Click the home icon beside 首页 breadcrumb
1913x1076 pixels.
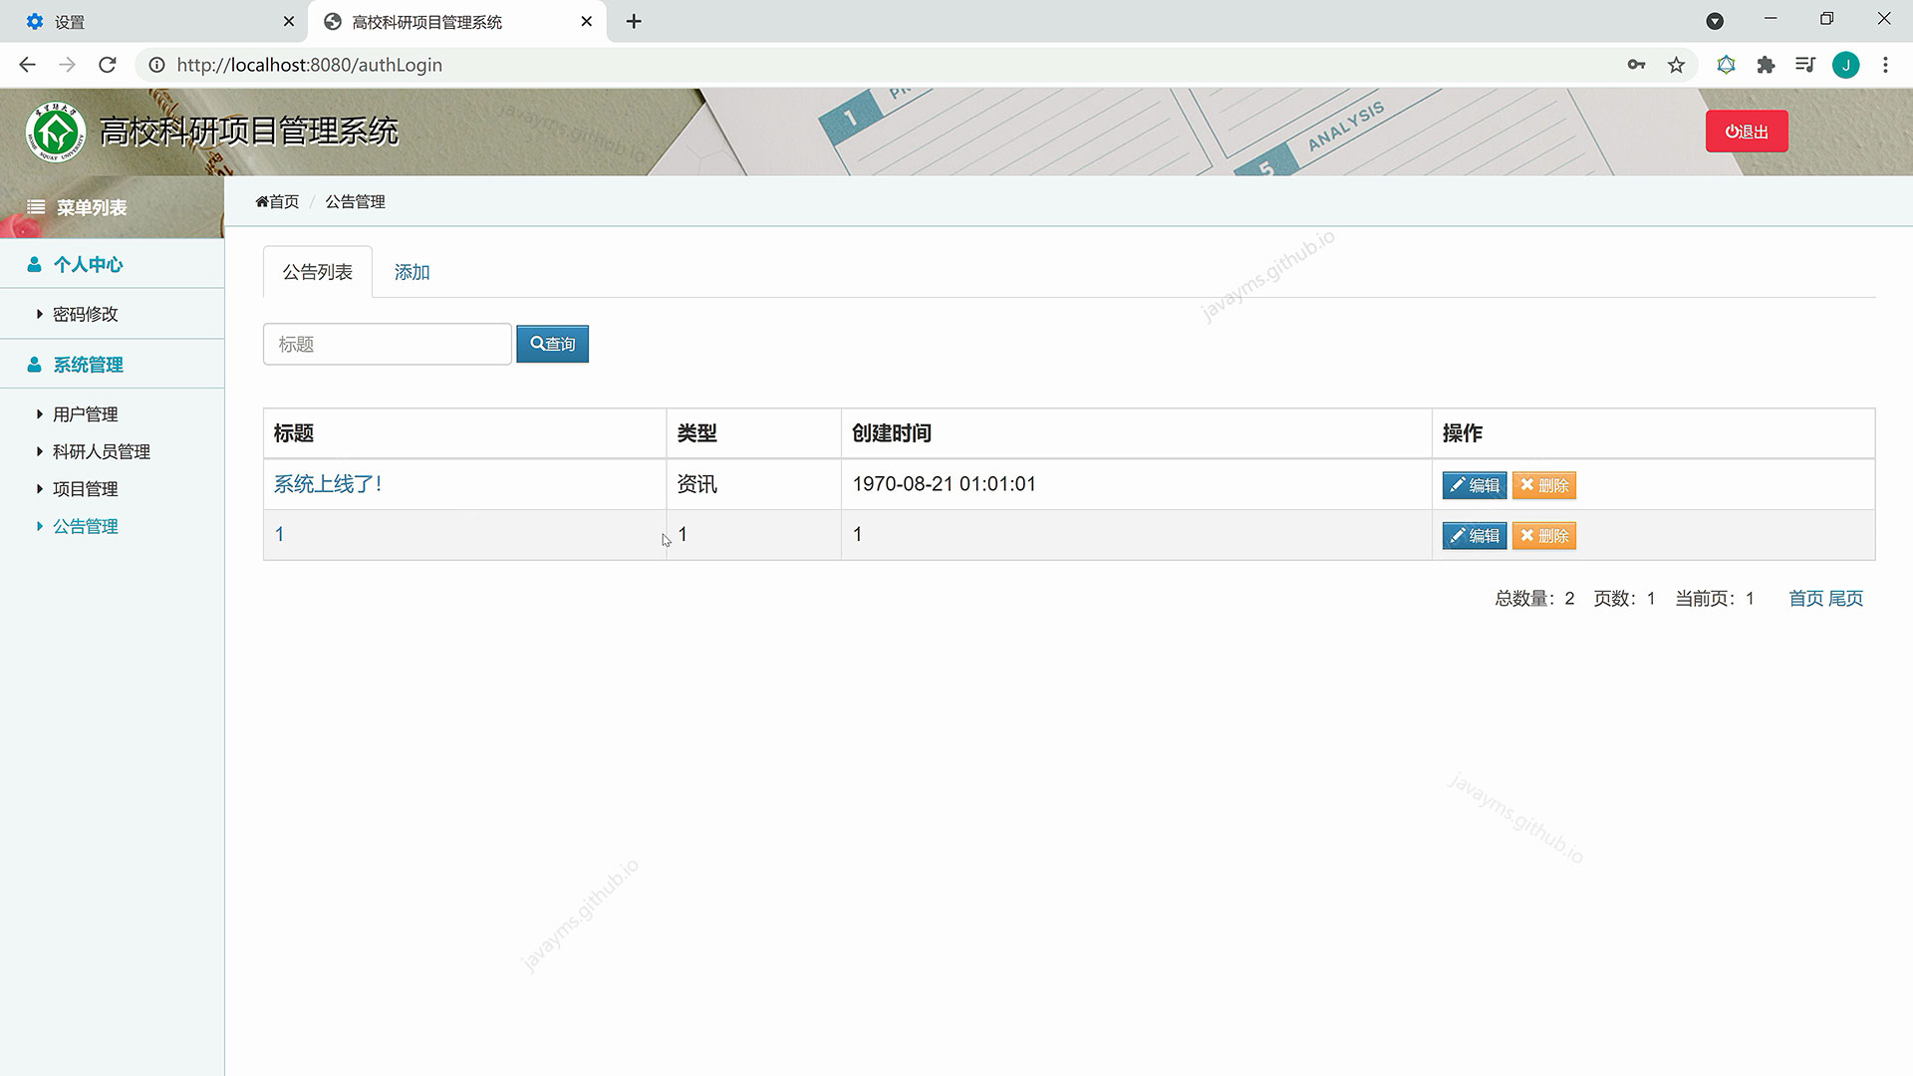pos(262,200)
